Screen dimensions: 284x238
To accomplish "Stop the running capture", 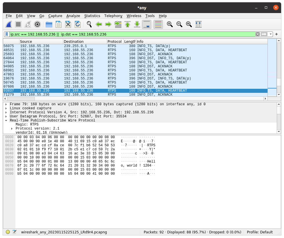I will click(18, 24).
